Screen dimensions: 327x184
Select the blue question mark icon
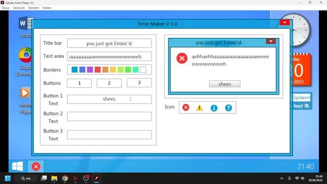pyautogui.click(x=228, y=108)
